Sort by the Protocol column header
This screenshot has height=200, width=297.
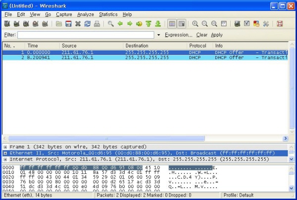click(200, 46)
